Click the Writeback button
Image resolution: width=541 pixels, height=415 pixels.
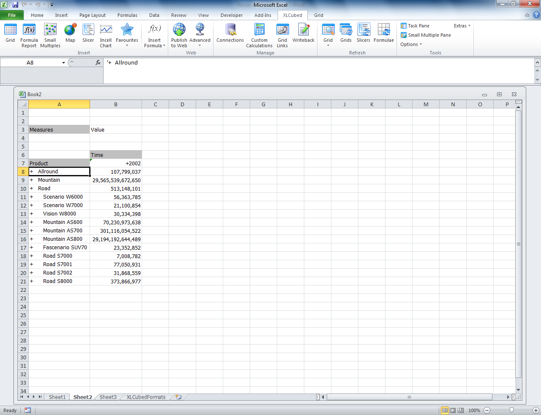coord(303,33)
